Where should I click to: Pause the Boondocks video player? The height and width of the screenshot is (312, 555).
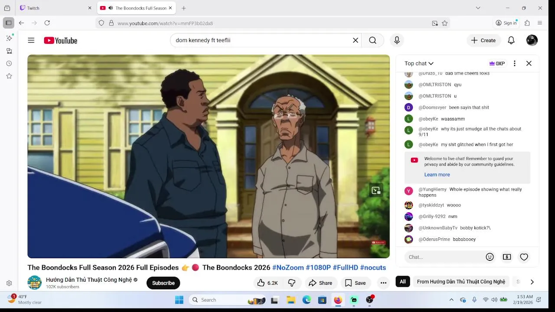209,156
